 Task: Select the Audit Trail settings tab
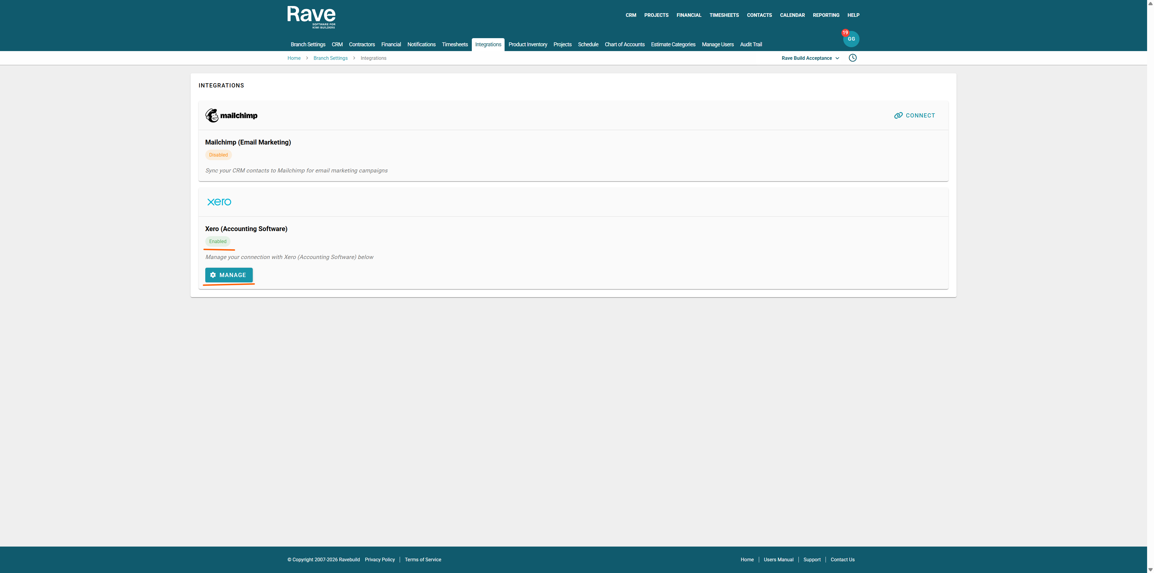pyautogui.click(x=751, y=44)
